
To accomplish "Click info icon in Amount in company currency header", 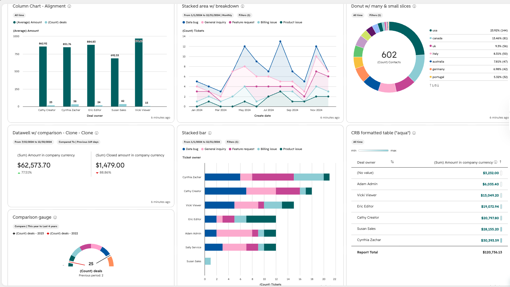I will (495, 162).
